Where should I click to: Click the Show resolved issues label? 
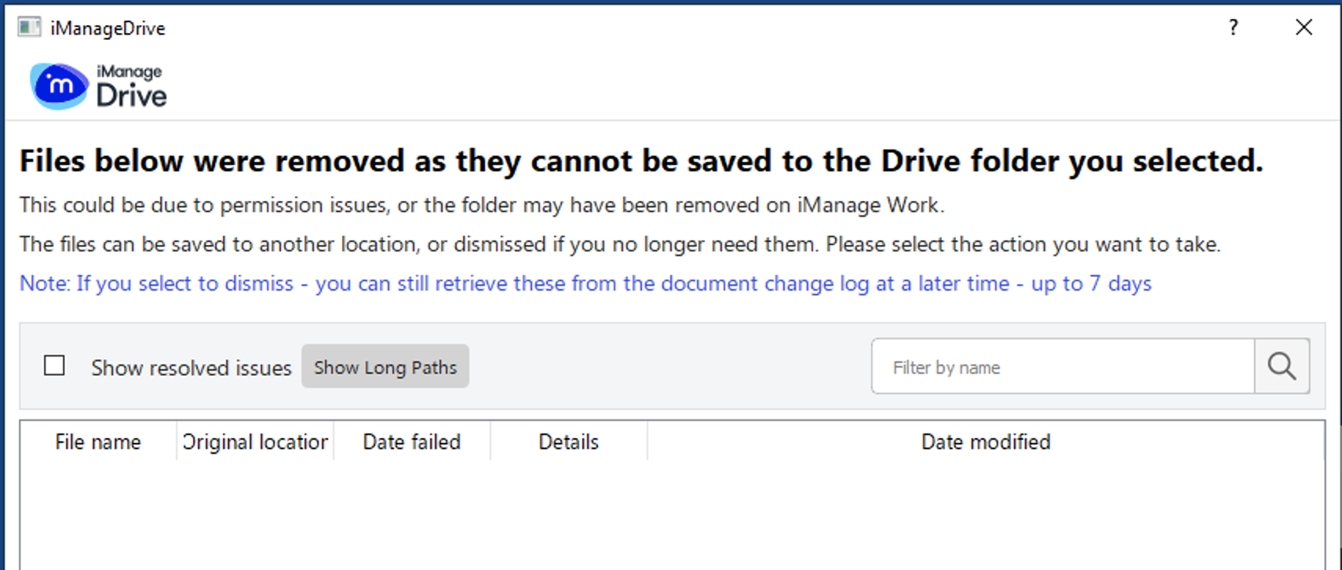(x=191, y=367)
